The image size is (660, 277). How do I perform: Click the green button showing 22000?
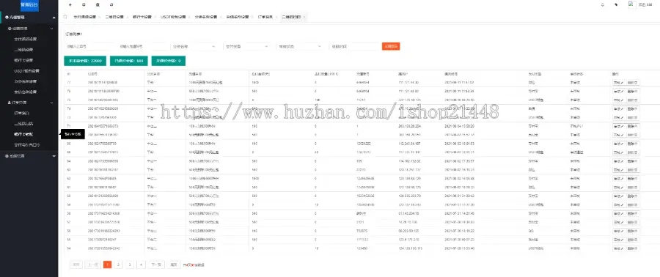(x=85, y=61)
